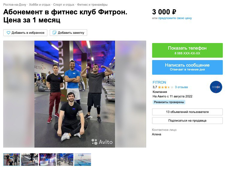Image resolution: width=233 pixels, height=170 pixels.
Task: Select the second thumbnail showing treadmills
Action: coord(29,160)
